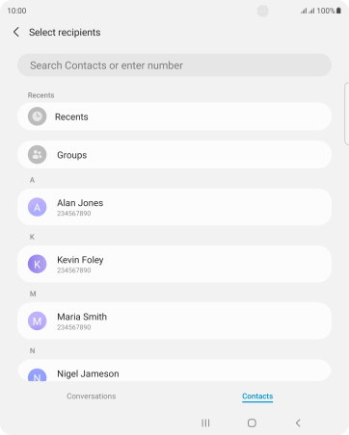Choose Maria Smith as recipient

[x=174, y=320]
